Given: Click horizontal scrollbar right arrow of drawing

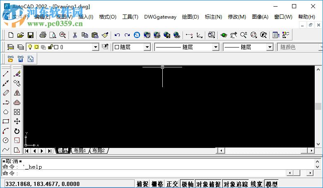Looking at the screenshot, I should pyautogui.click(x=311, y=151).
